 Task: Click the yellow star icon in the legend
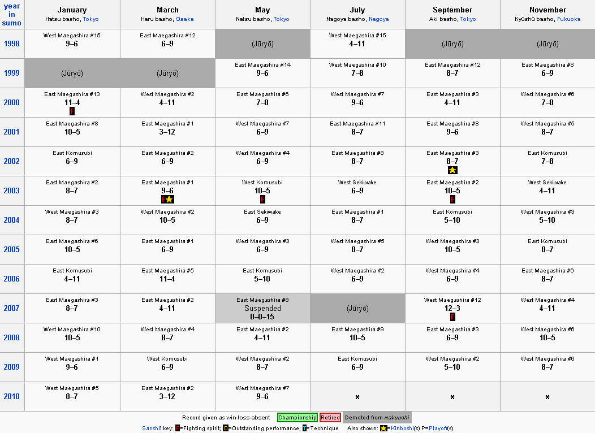click(383, 428)
